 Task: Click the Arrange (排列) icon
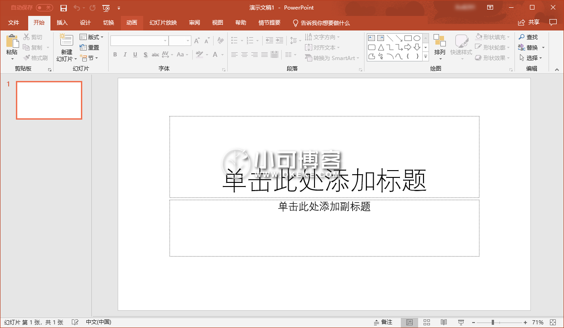click(439, 41)
